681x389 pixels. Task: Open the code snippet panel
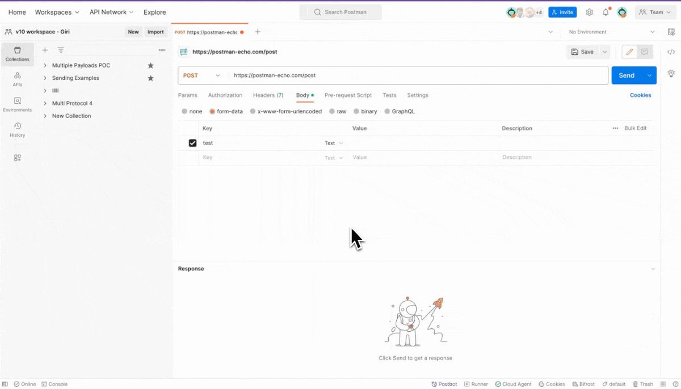pos(671,52)
